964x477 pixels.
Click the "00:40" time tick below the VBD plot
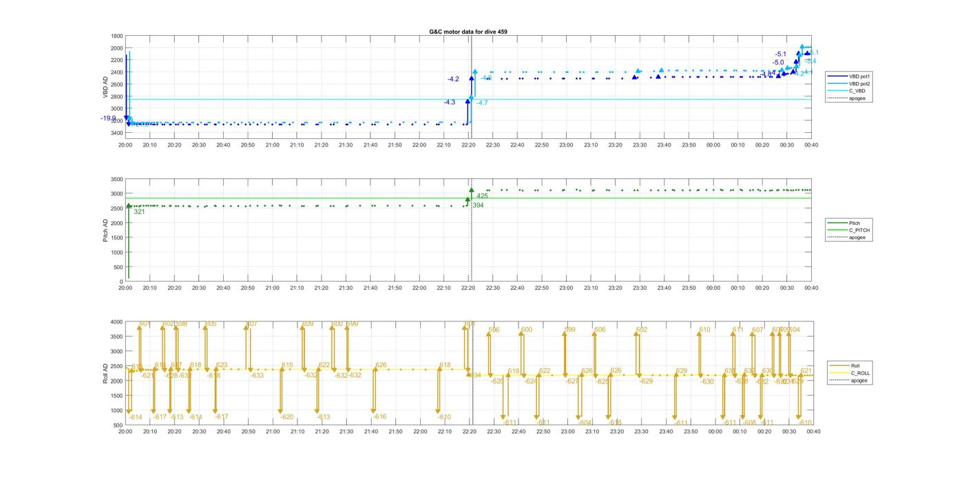click(811, 145)
